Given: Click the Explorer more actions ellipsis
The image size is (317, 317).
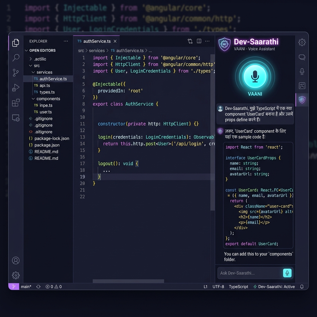Looking at the screenshot, I should click(x=66, y=41).
